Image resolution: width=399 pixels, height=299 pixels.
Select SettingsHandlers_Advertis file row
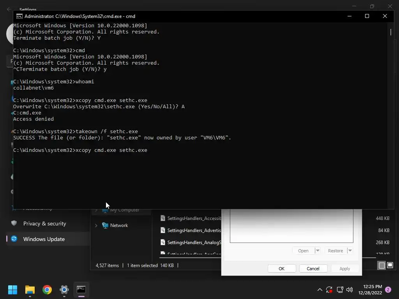click(194, 230)
